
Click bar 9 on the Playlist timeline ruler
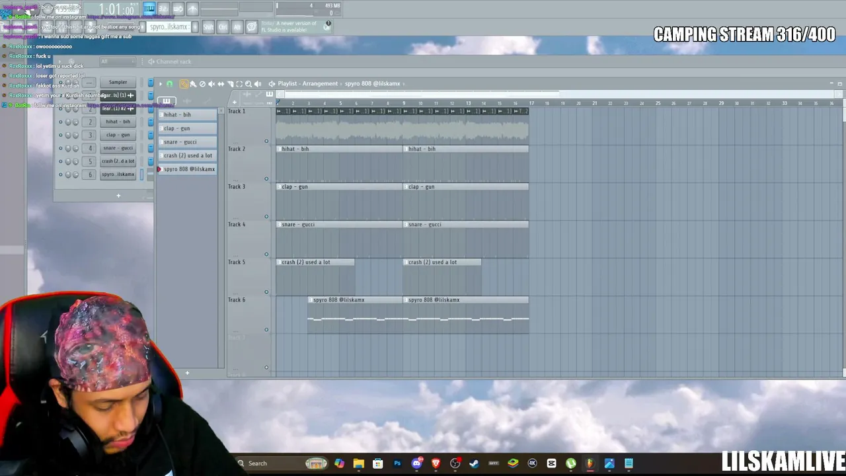coord(404,103)
